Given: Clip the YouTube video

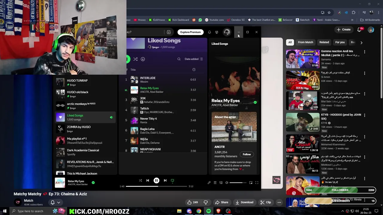Looking at the screenshot, I should coord(265,202).
